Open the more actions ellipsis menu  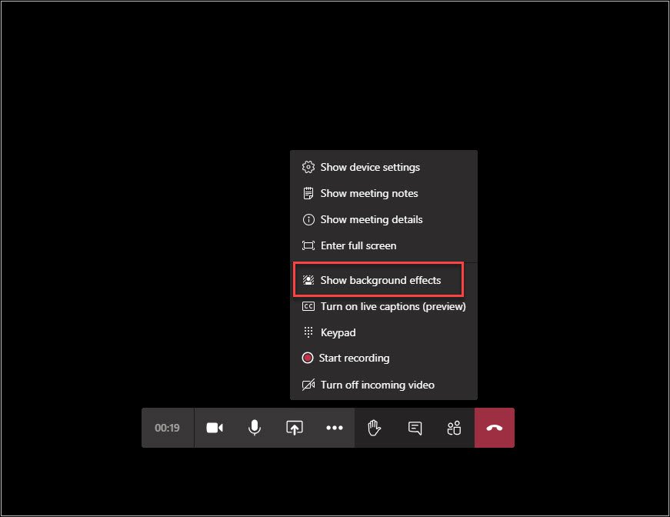tap(334, 428)
